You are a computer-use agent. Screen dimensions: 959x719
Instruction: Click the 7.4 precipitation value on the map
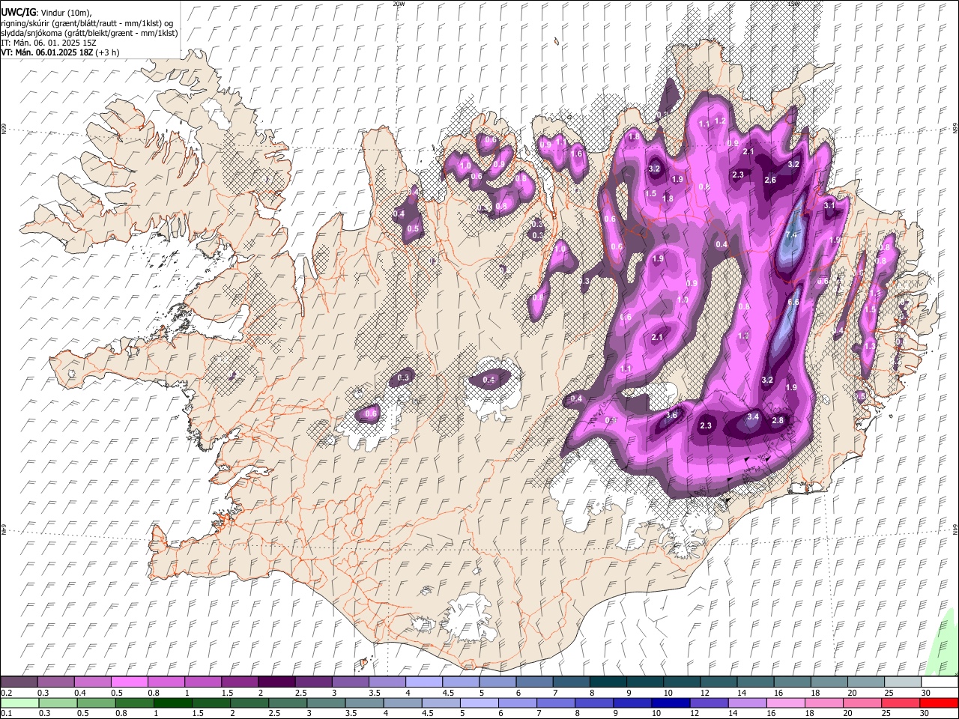coord(791,235)
